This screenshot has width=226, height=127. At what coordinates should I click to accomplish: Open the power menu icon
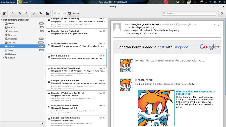coord(220,2)
